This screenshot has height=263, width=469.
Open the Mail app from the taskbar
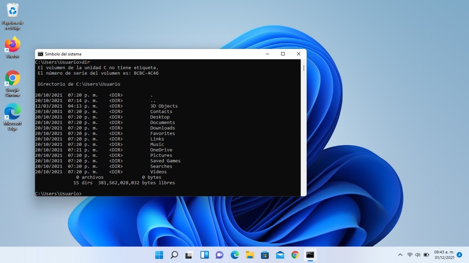tap(280, 255)
